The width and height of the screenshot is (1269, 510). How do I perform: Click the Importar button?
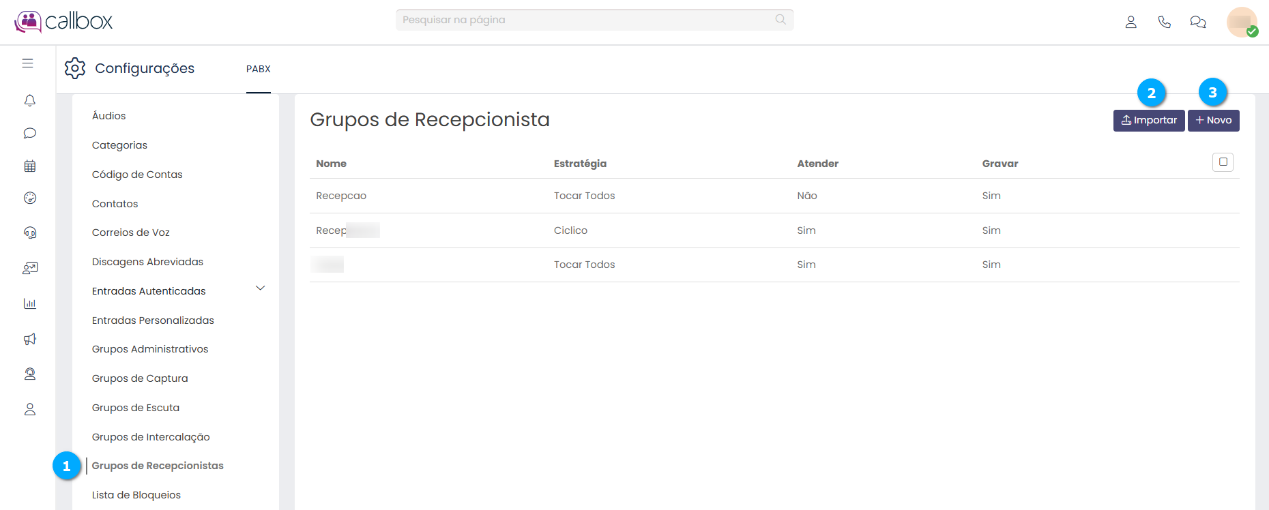click(x=1148, y=121)
